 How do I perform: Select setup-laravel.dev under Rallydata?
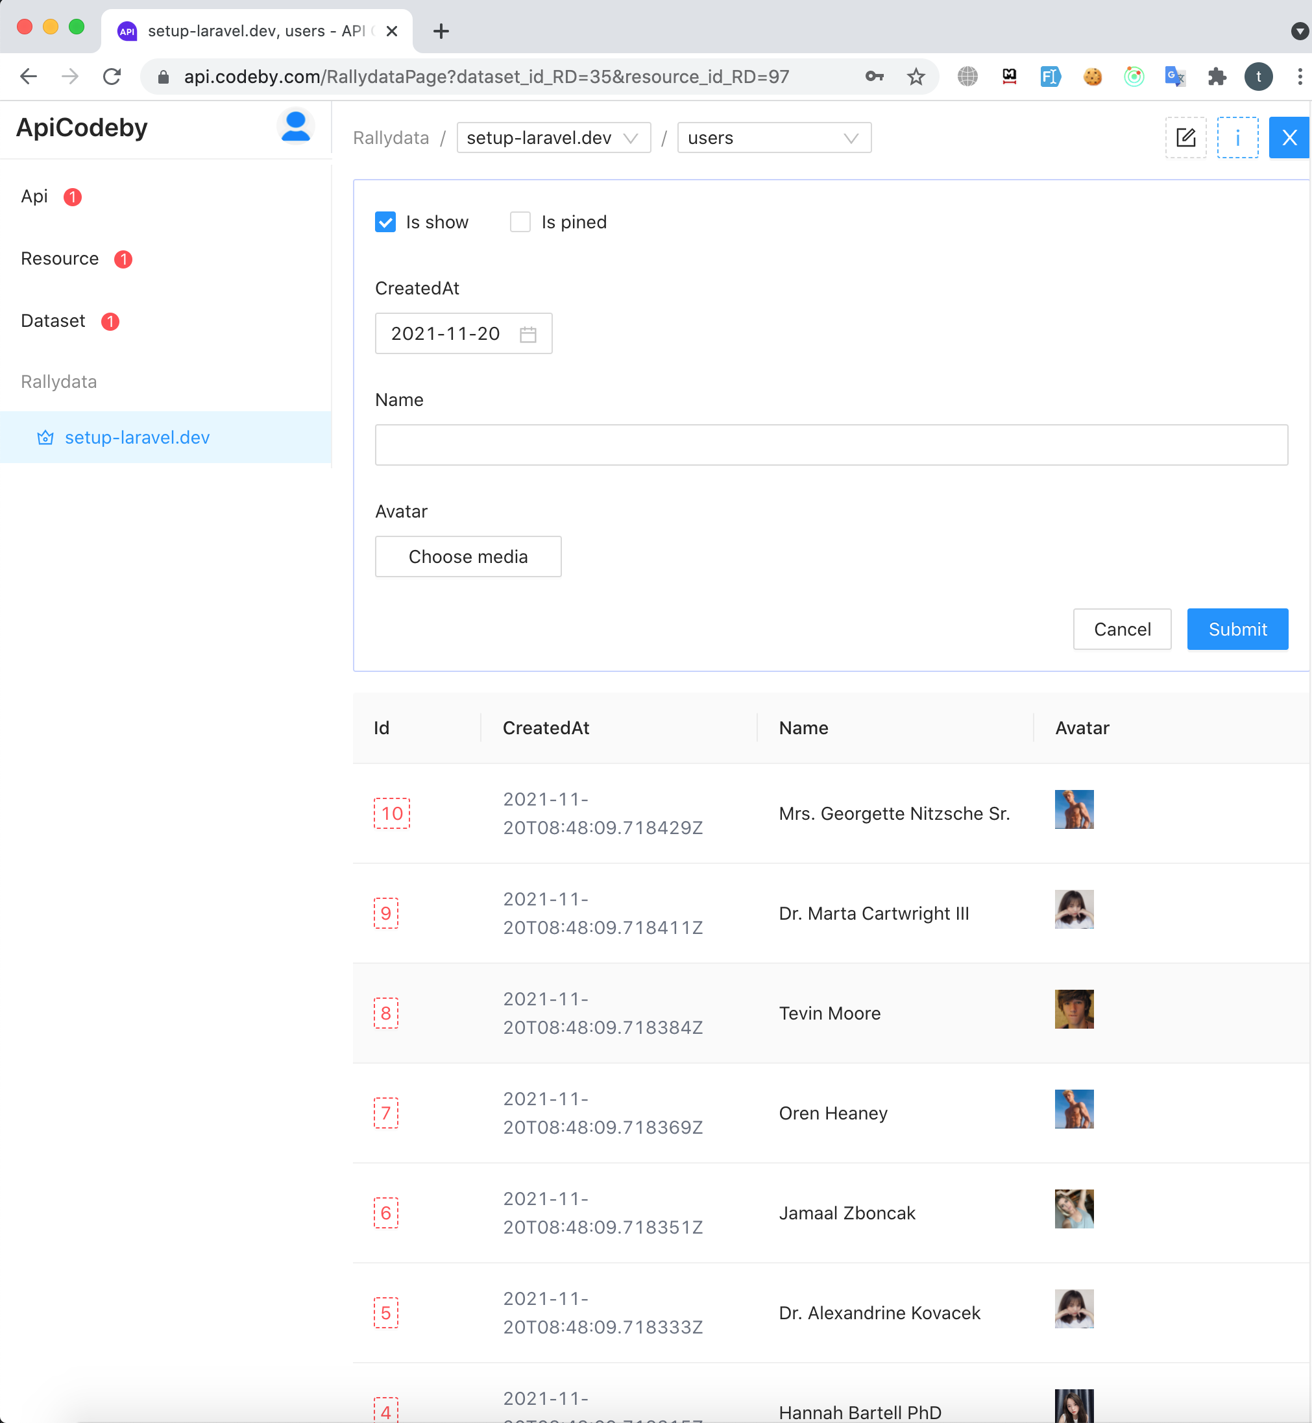coord(137,437)
